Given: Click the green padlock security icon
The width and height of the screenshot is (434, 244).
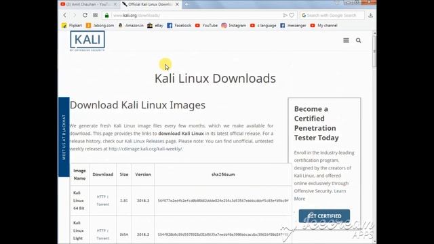Looking at the screenshot, I should tap(107, 15).
